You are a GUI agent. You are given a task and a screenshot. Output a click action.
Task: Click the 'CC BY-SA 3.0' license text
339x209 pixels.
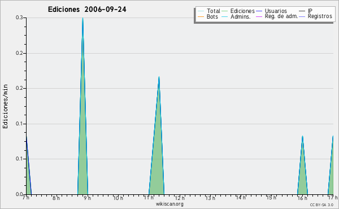pyautogui.click(x=321, y=204)
